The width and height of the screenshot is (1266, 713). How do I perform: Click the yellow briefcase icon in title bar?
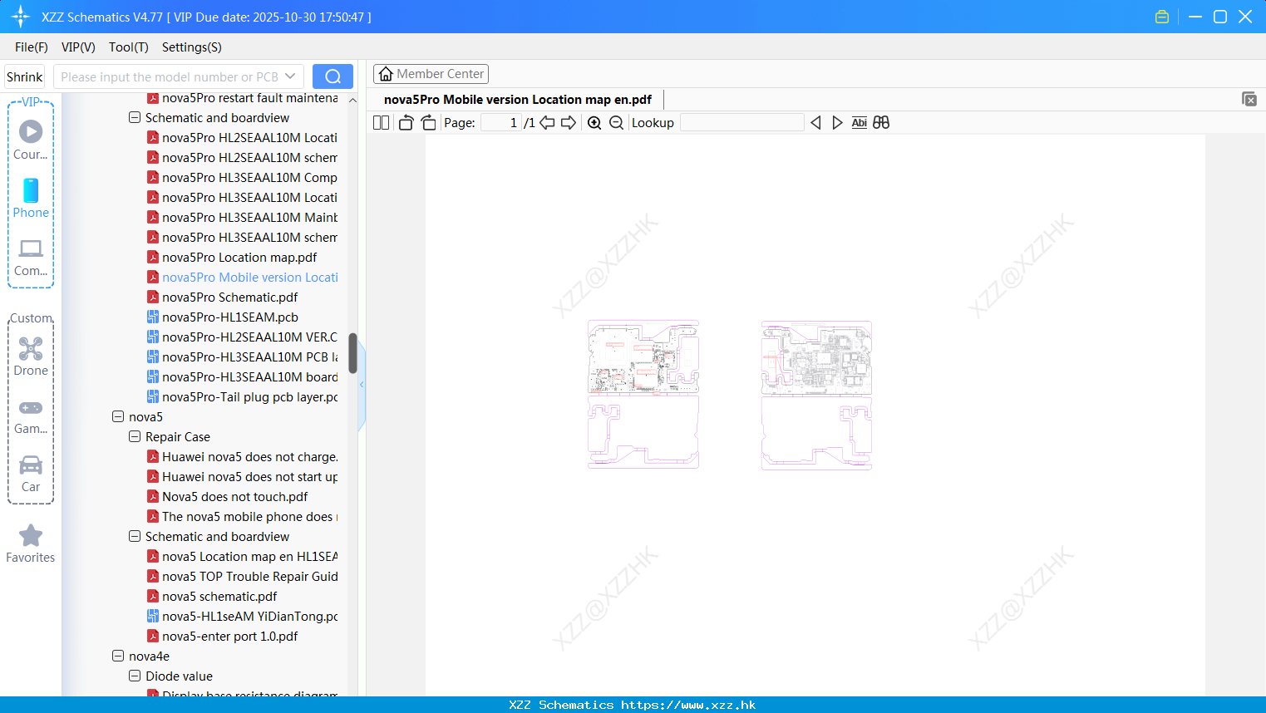coord(1162,17)
